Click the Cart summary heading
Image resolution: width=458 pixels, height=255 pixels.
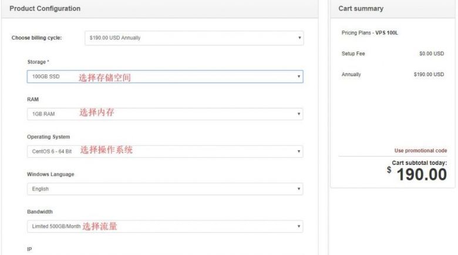tap(361, 8)
